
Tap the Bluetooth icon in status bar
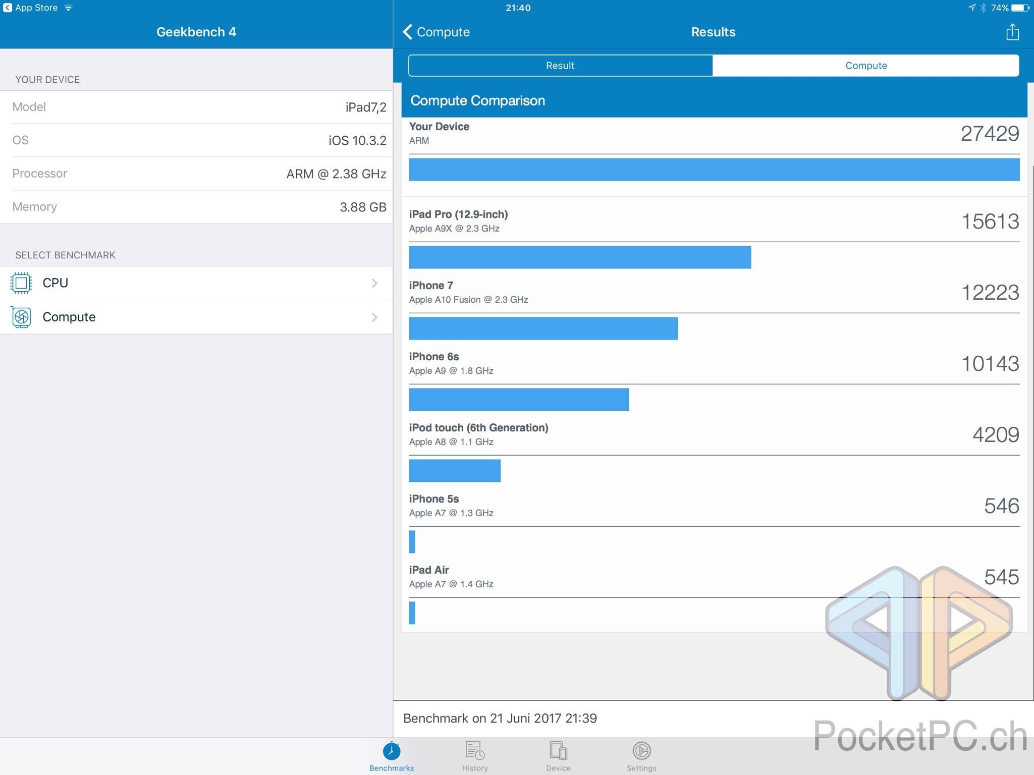point(983,8)
